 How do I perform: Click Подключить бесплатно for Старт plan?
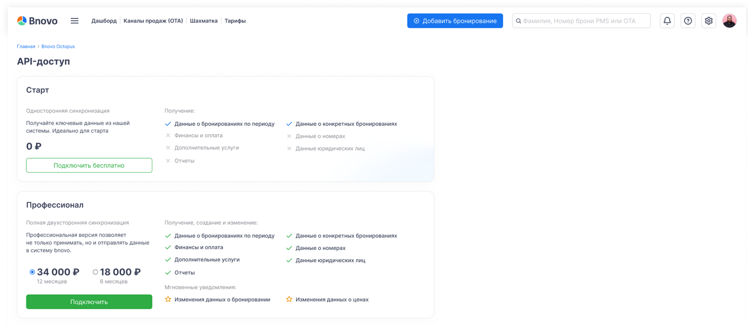coord(89,165)
